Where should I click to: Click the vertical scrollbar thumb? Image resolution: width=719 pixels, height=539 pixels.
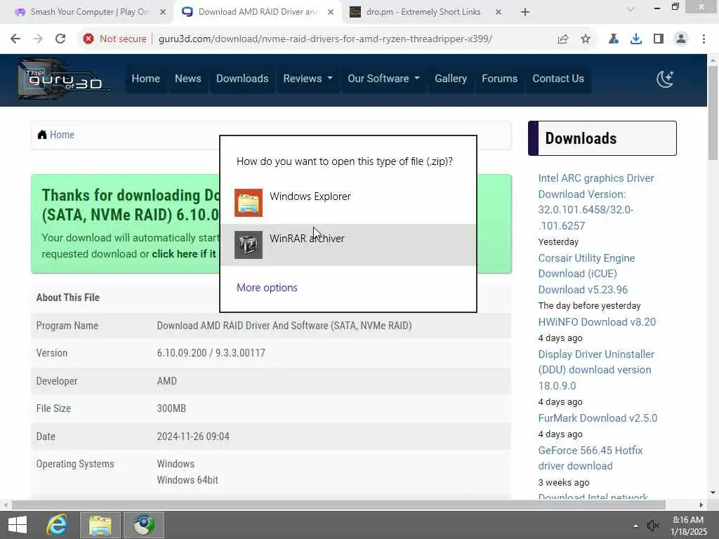pyautogui.click(x=713, y=113)
